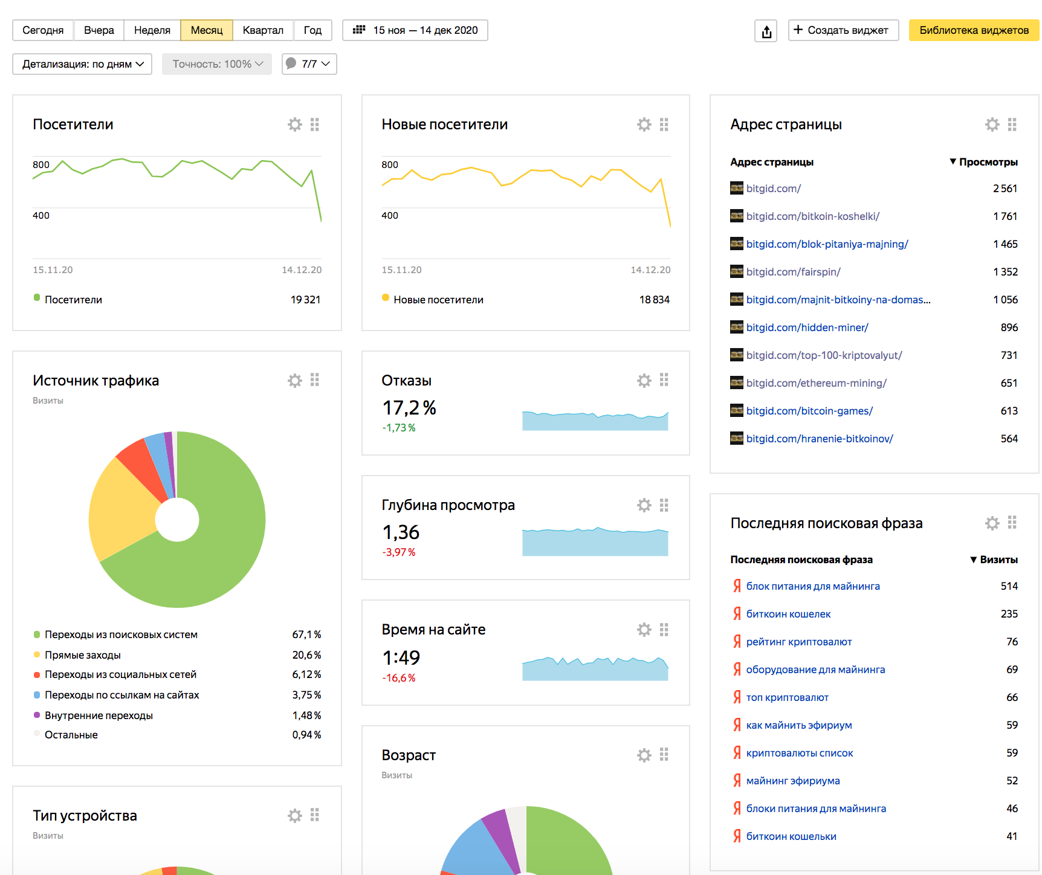Image resolution: width=1042 pixels, height=875 pixels.
Task: Open Библиотека виджетов
Action: [x=974, y=30]
